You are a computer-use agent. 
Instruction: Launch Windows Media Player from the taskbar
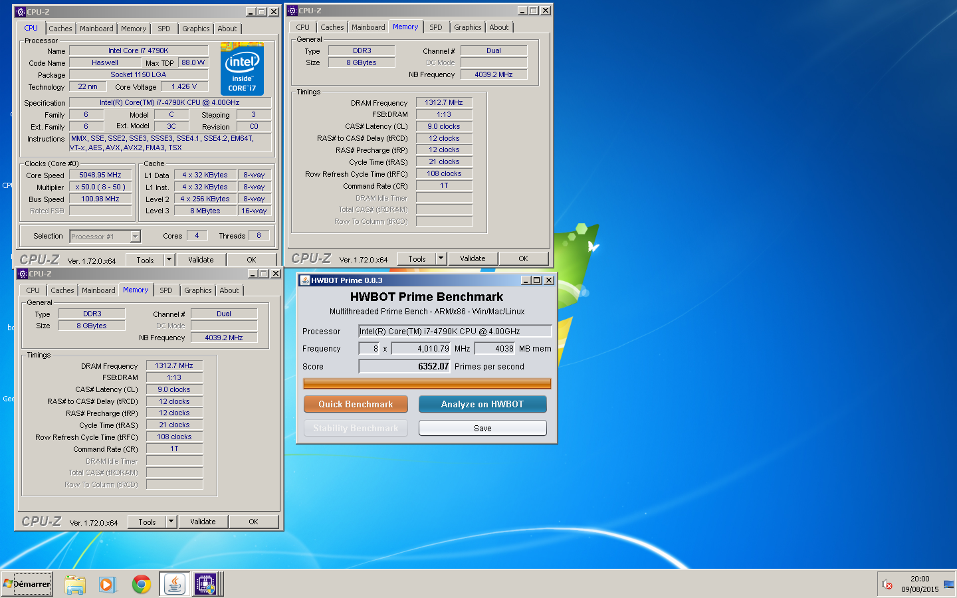(107, 584)
